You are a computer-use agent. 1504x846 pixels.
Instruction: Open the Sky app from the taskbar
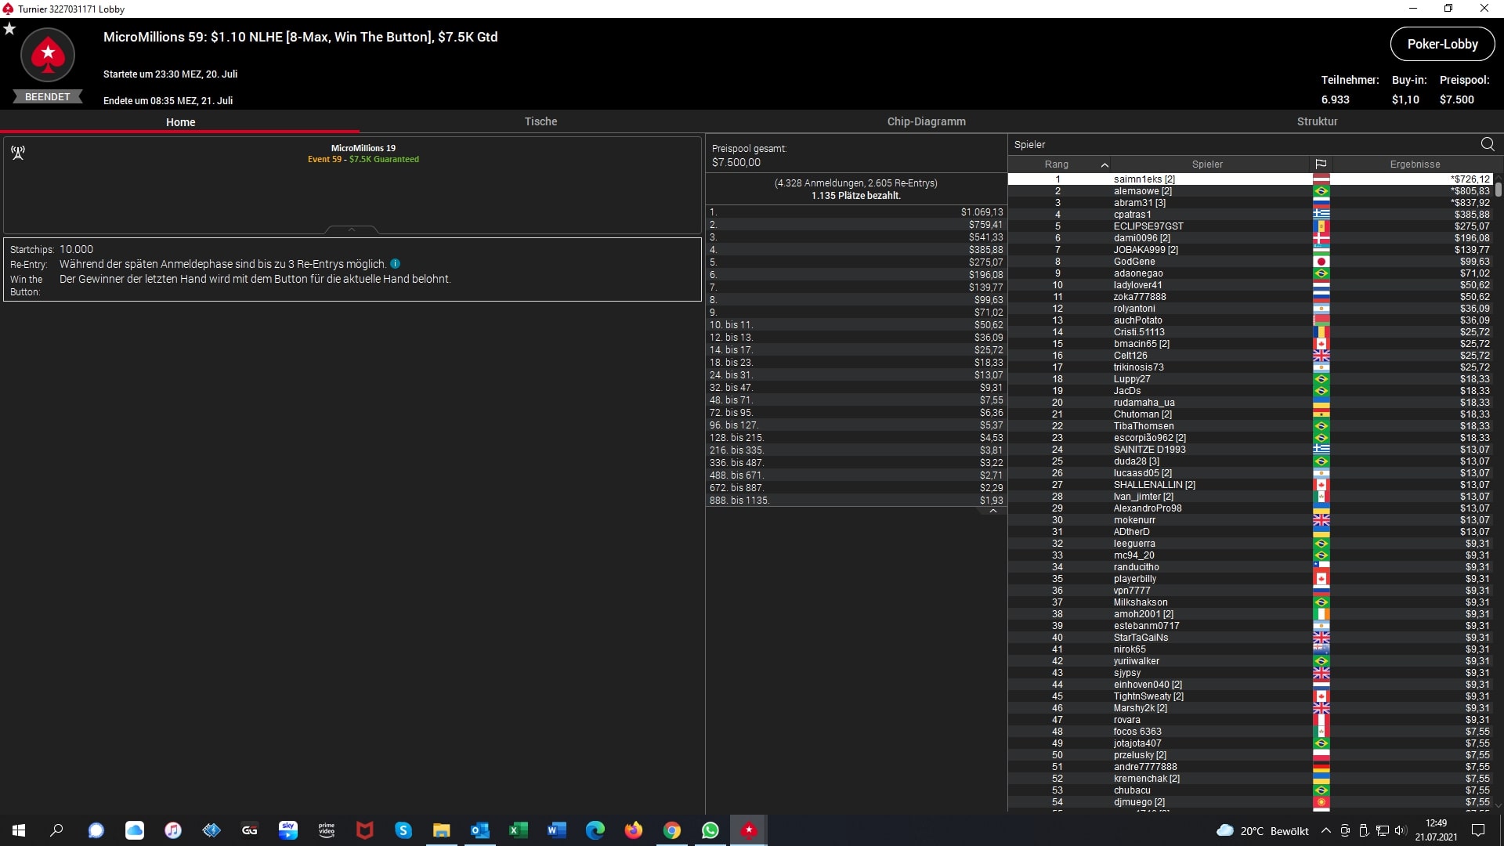click(288, 830)
